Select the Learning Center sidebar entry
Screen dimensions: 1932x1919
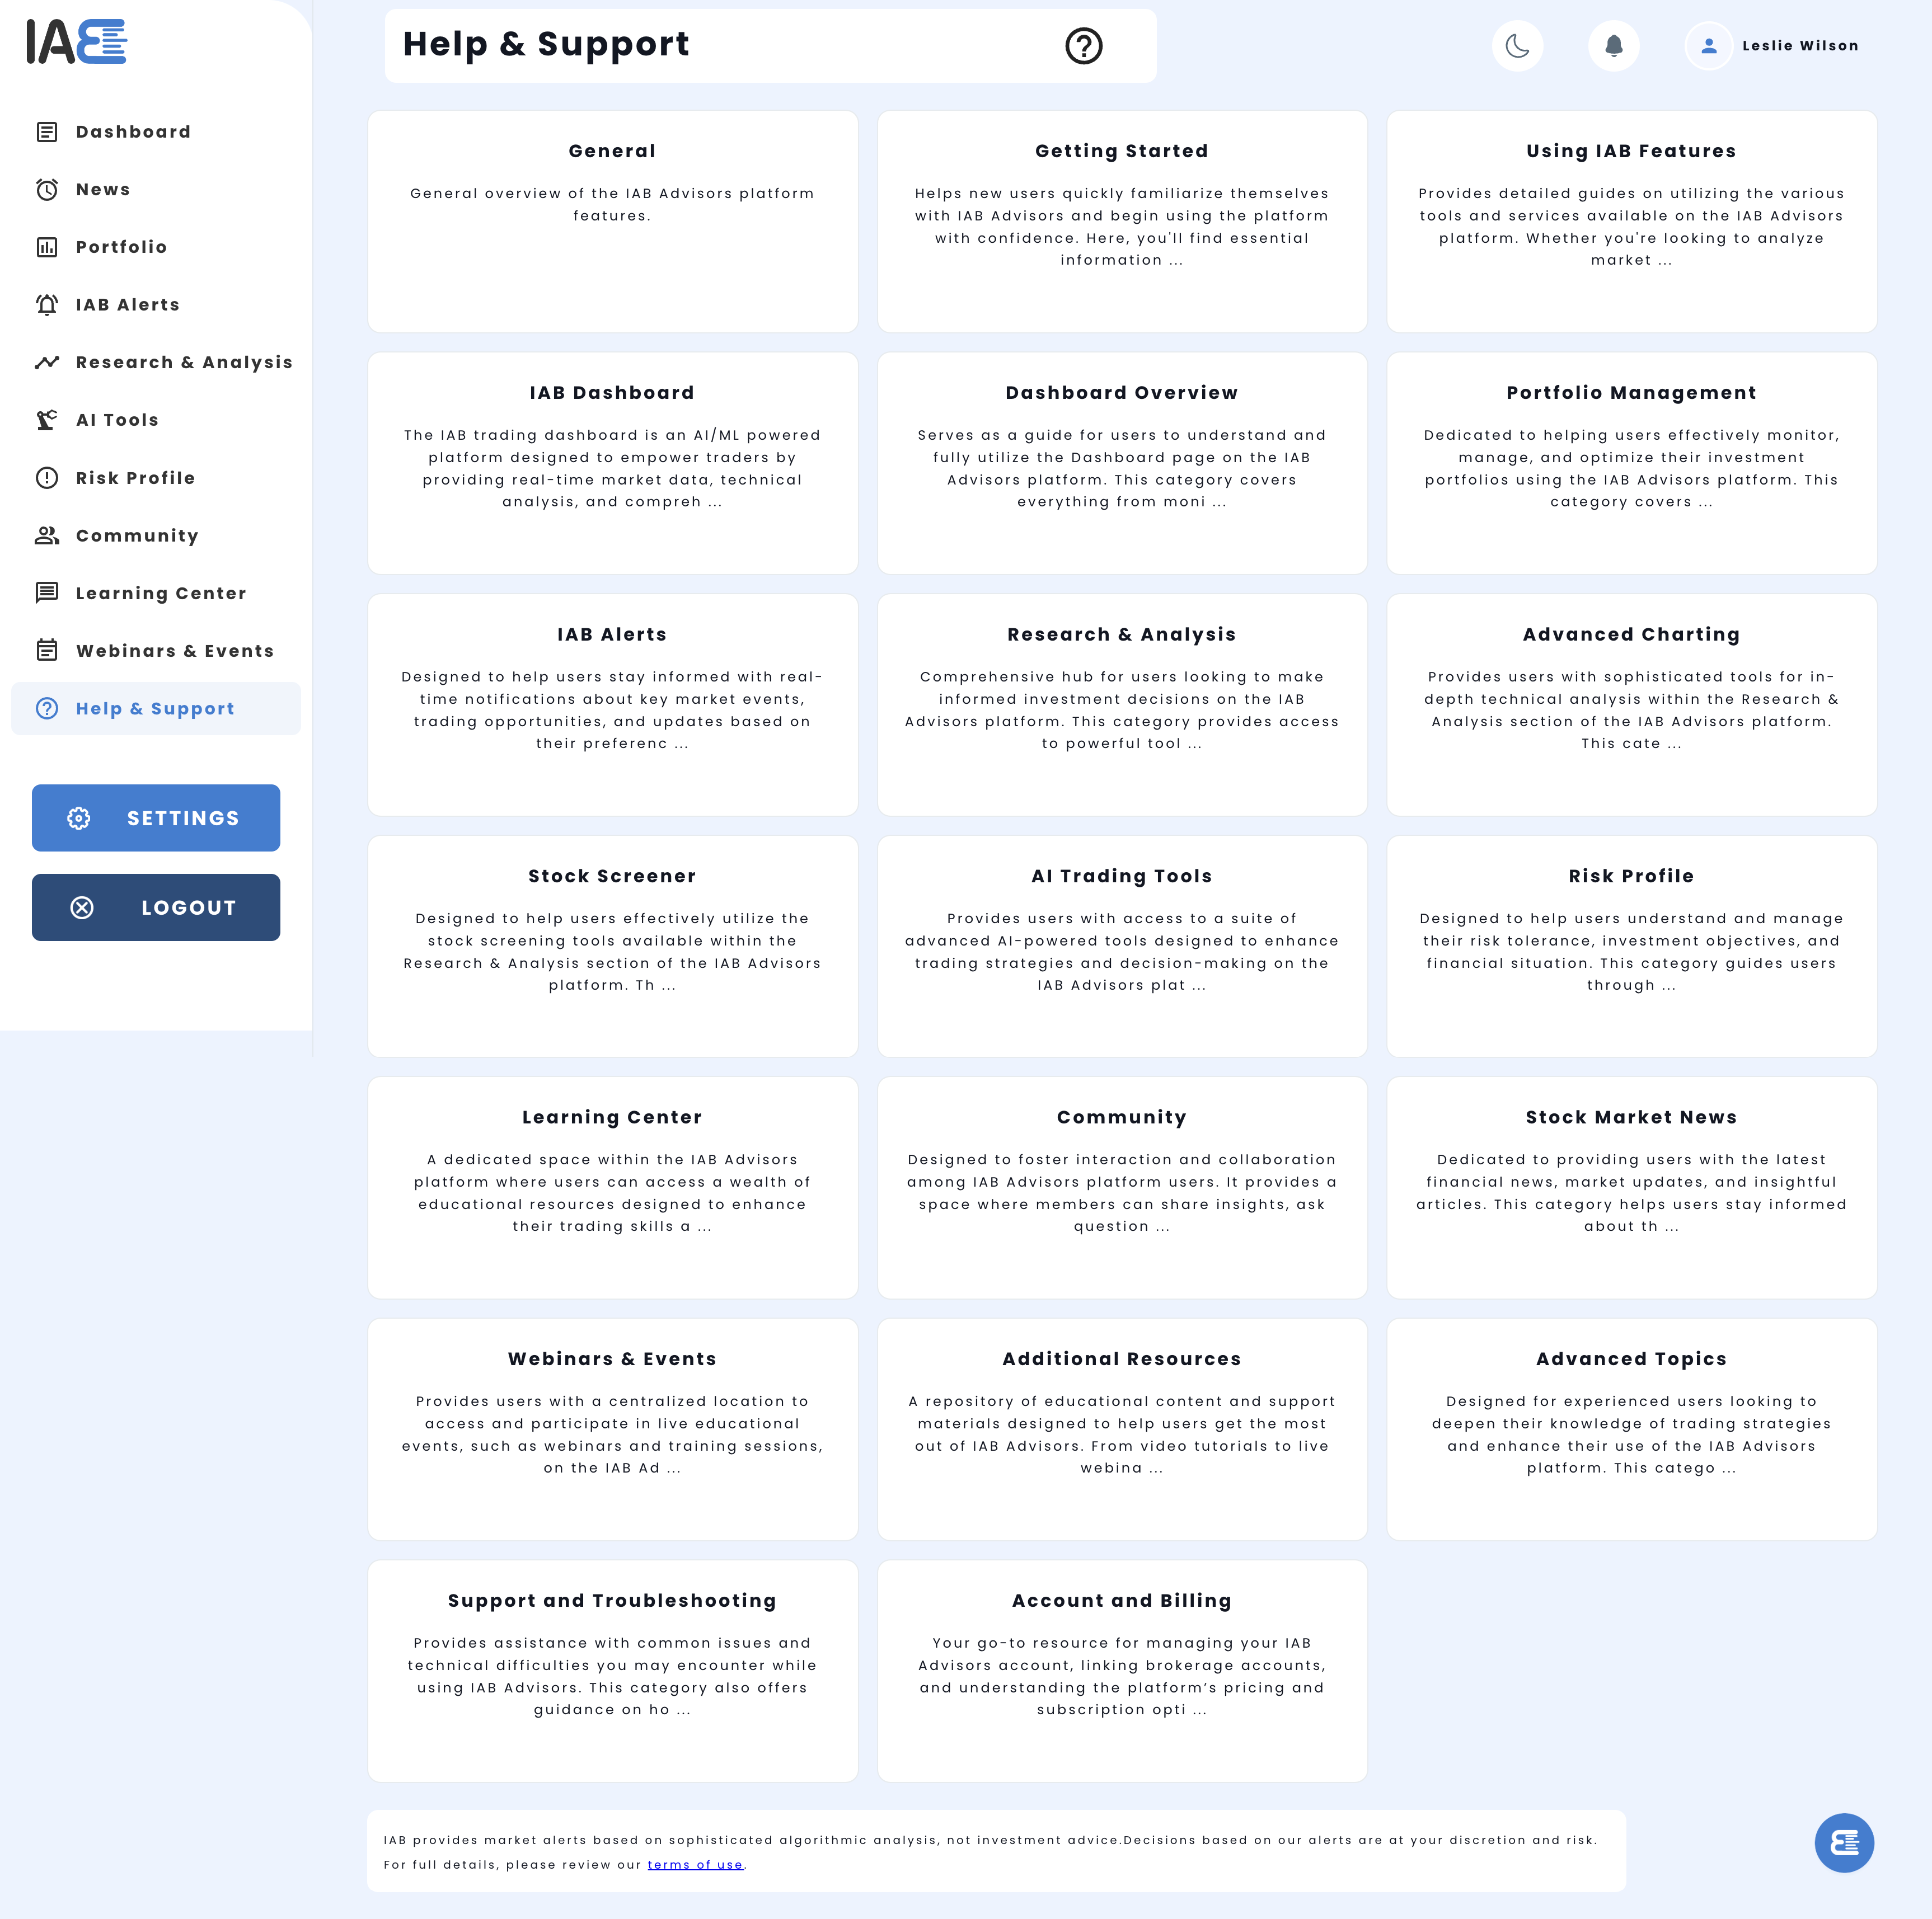click(x=160, y=594)
